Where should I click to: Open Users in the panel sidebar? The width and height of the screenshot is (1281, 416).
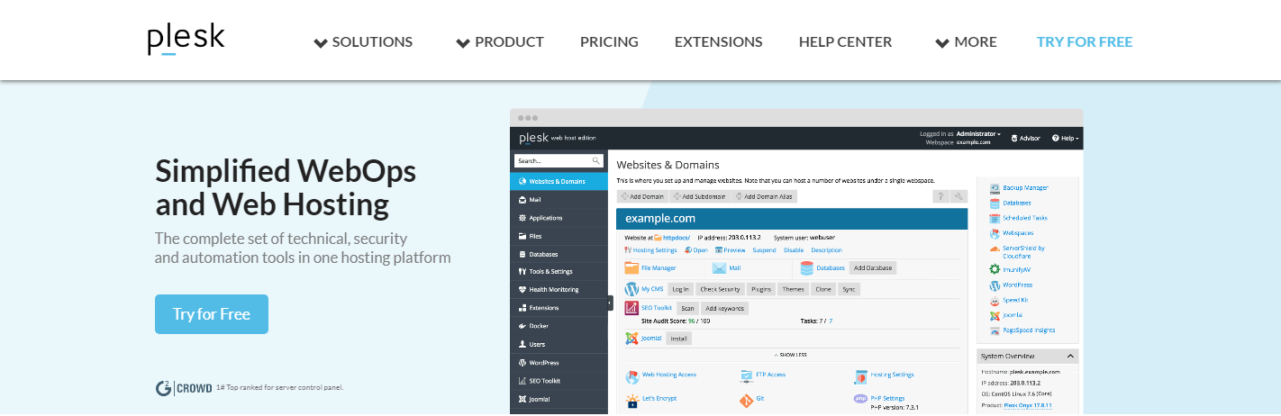pos(559,344)
